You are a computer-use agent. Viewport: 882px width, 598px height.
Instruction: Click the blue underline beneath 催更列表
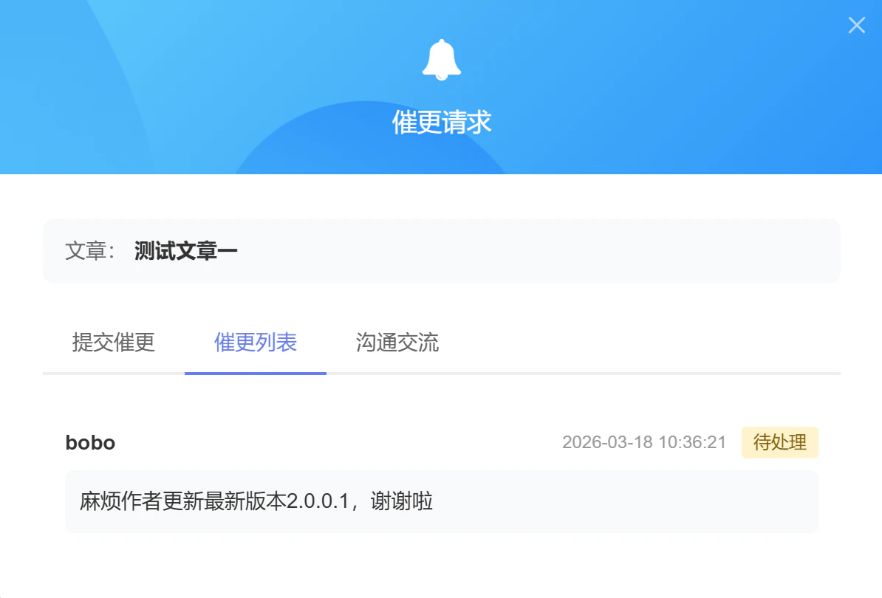pyautogui.click(x=256, y=373)
